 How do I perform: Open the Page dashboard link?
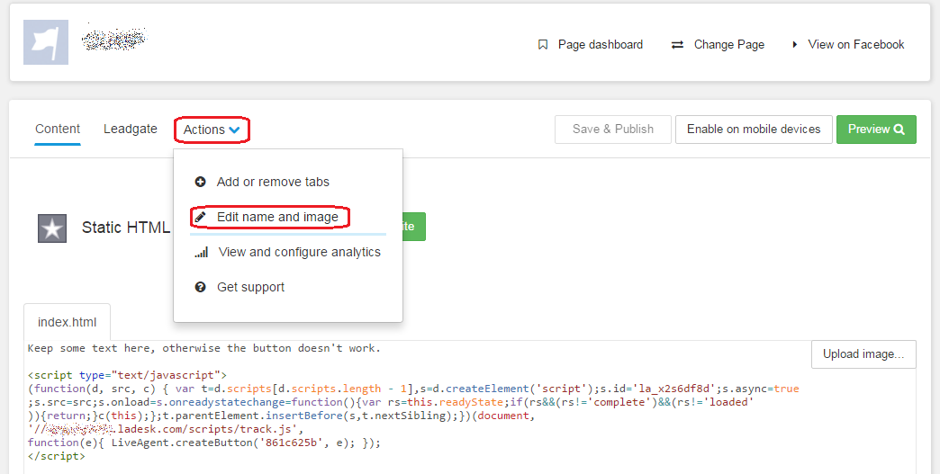click(600, 44)
